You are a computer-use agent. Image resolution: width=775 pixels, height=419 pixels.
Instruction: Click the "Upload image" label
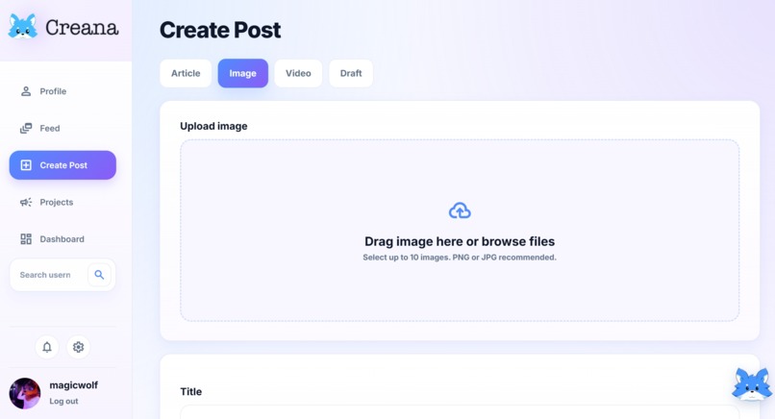[x=213, y=126]
